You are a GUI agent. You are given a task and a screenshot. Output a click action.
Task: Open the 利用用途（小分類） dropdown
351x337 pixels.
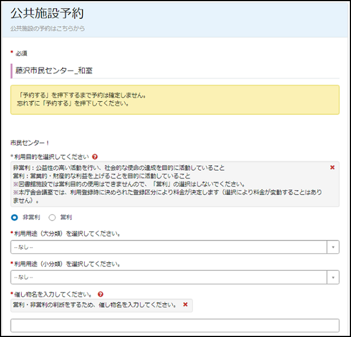tap(175, 277)
